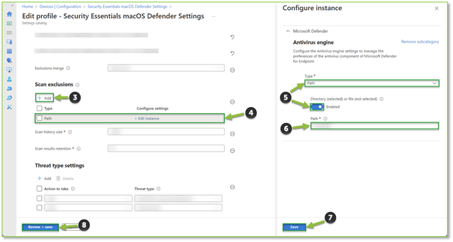Image resolution: width=453 pixels, height=242 pixels.
Task: Open Dashboard icon in left sidebar
Action: click(9, 23)
